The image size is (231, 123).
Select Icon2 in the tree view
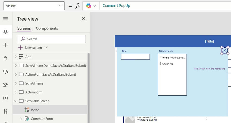coord(35,110)
